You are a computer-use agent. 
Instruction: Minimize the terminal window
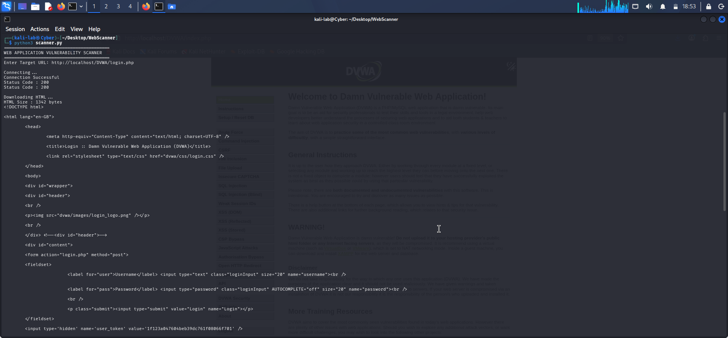point(704,19)
